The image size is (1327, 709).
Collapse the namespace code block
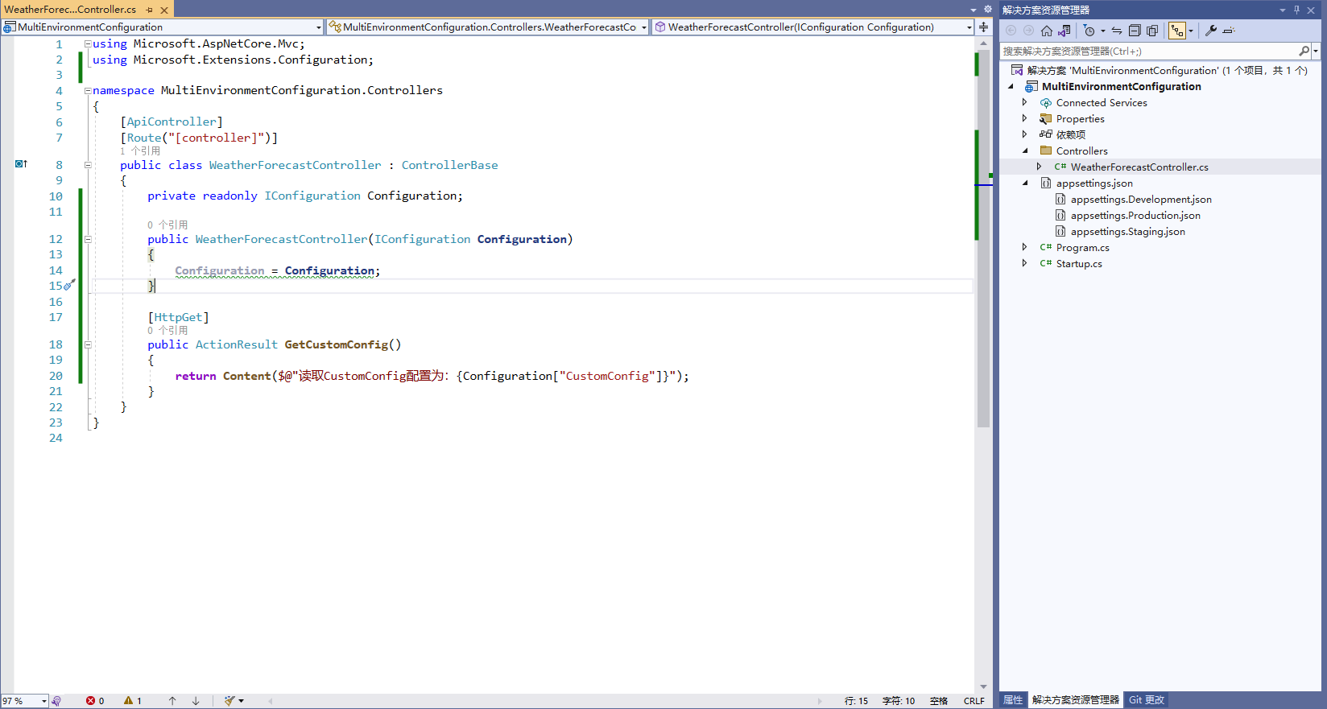(88, 91)
